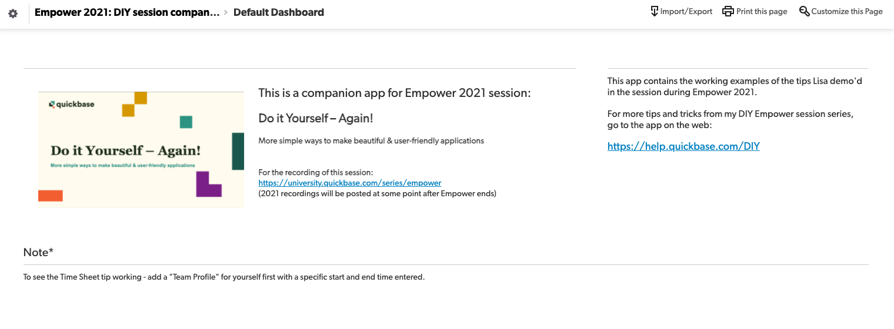The width and height of the screenshot is (894, 329).
Task: Follow the help.quickbase.com/DIY link
Action: (683, 146)
